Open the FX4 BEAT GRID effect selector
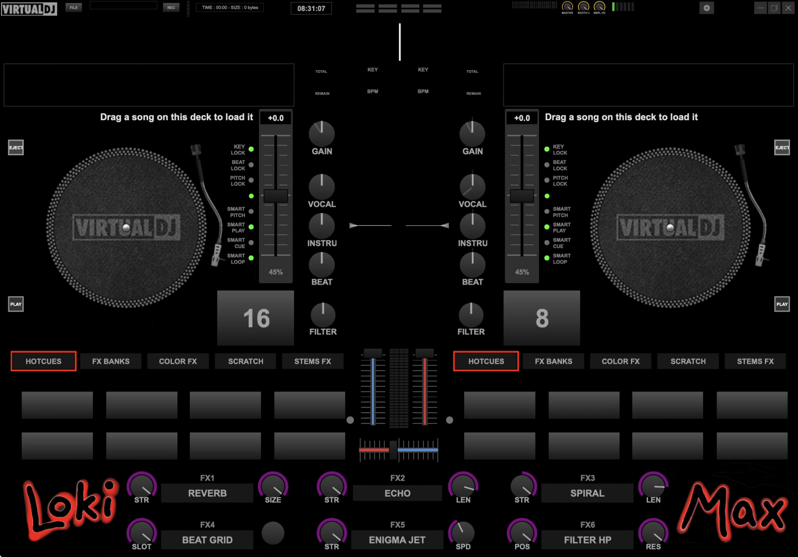The width and height of the screenshot is (798, 557). (x=207, y=540)
